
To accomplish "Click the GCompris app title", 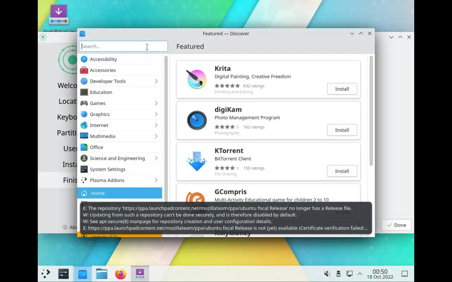I will tap(231, 192).
